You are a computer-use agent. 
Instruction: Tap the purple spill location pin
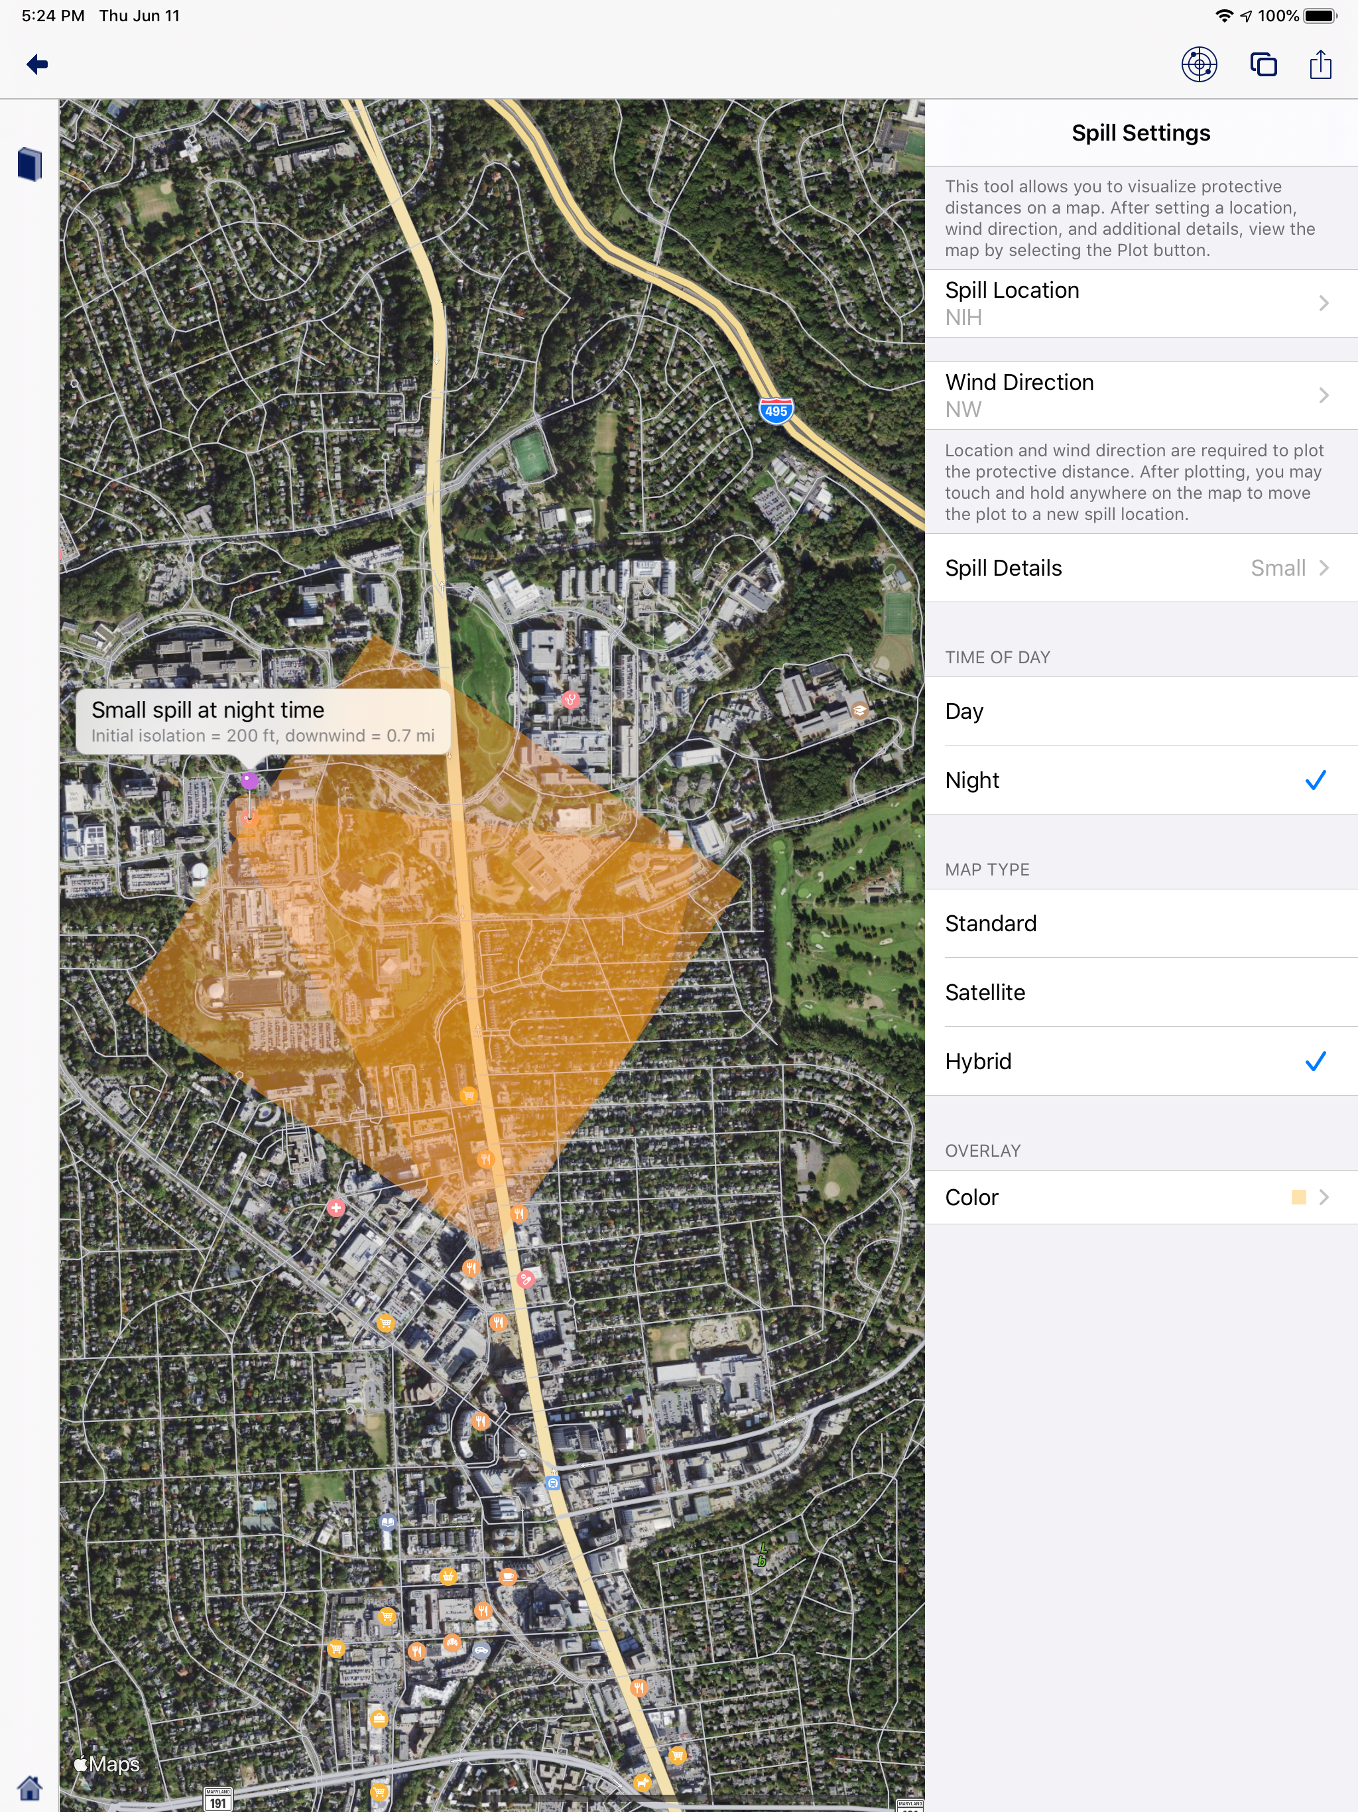249,780
